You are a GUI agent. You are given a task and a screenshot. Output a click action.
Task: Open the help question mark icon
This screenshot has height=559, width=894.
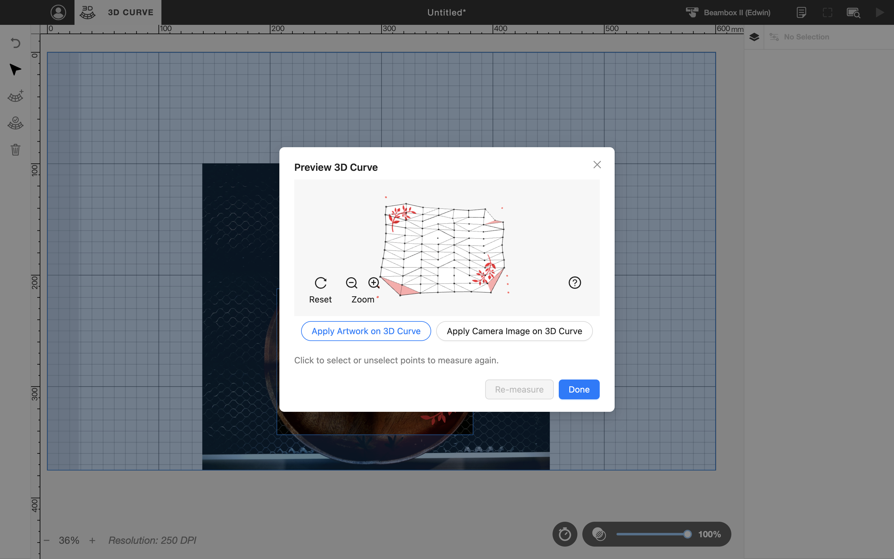[x=575, y=283]
